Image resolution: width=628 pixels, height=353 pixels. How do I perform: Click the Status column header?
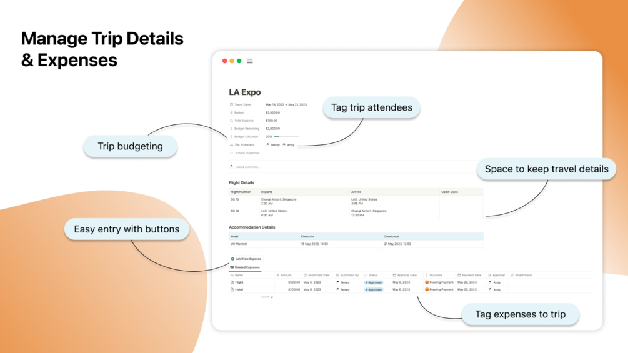pos(371,275)
